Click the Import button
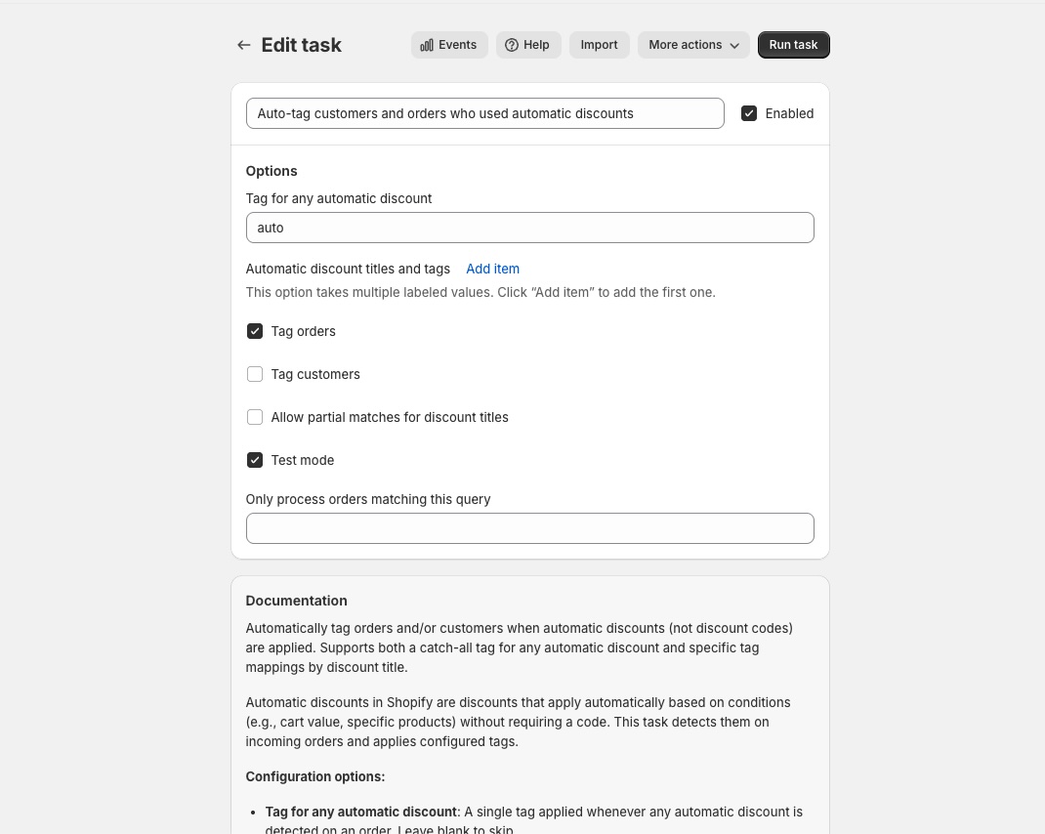 click(599, 45)
